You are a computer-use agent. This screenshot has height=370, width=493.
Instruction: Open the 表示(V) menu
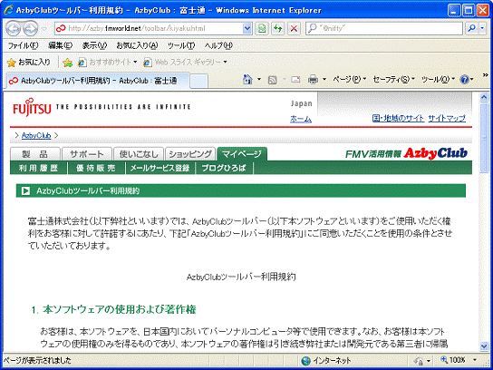pos(94,45)
